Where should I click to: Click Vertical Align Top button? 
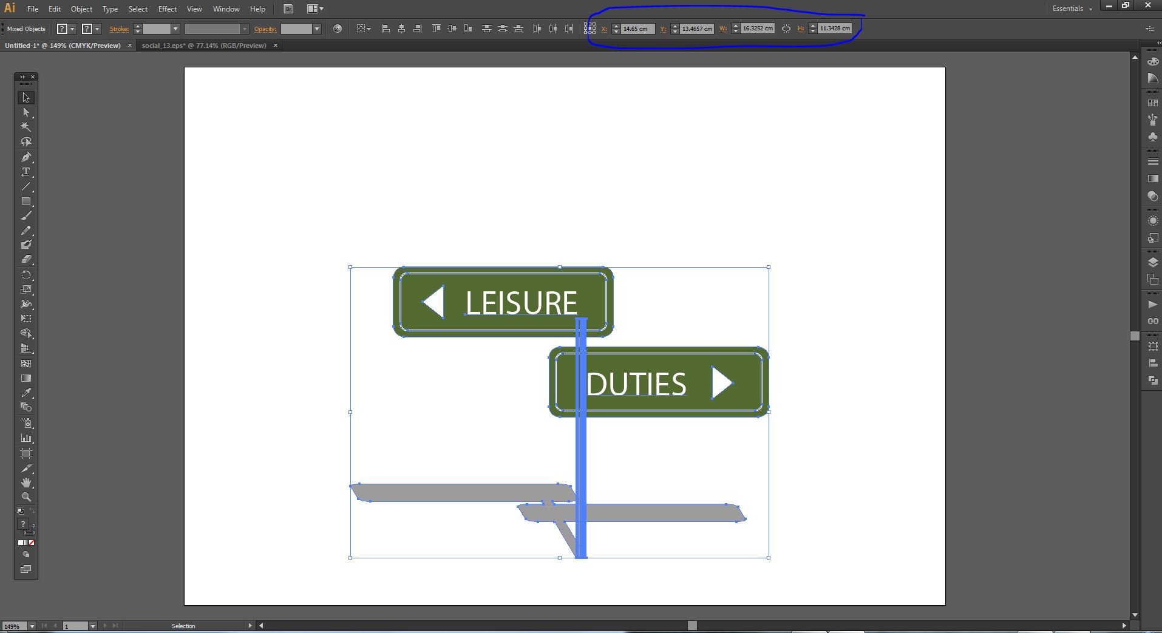point(436,29)
